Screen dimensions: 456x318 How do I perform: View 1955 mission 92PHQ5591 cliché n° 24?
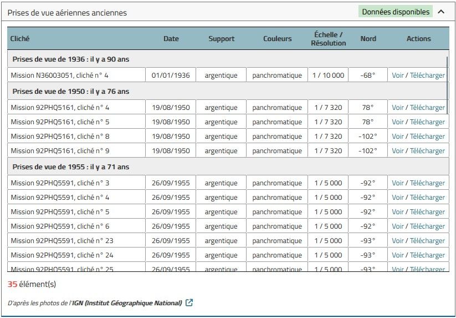click(x=397, y=255)
